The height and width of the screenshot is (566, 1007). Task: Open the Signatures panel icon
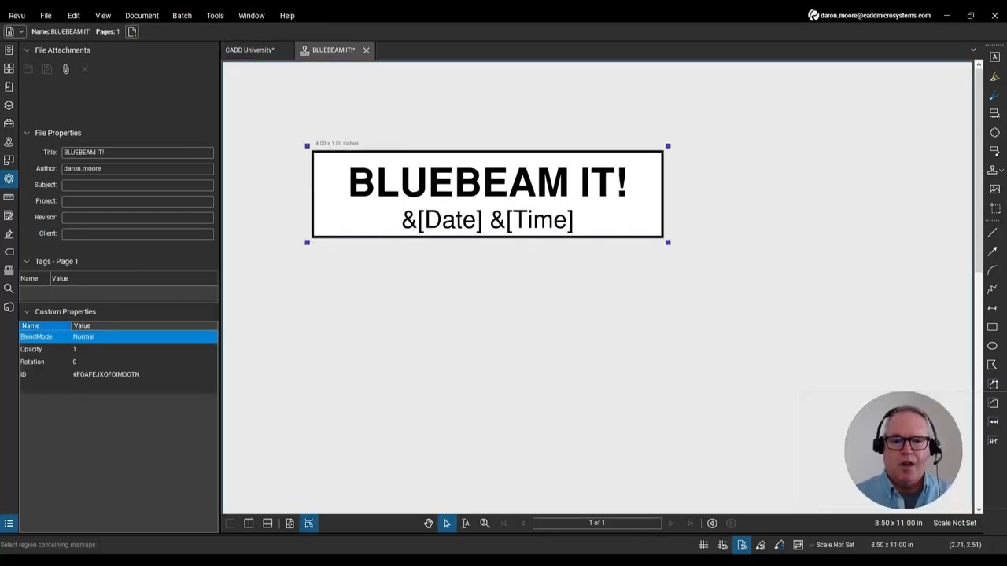pos(9,233)
